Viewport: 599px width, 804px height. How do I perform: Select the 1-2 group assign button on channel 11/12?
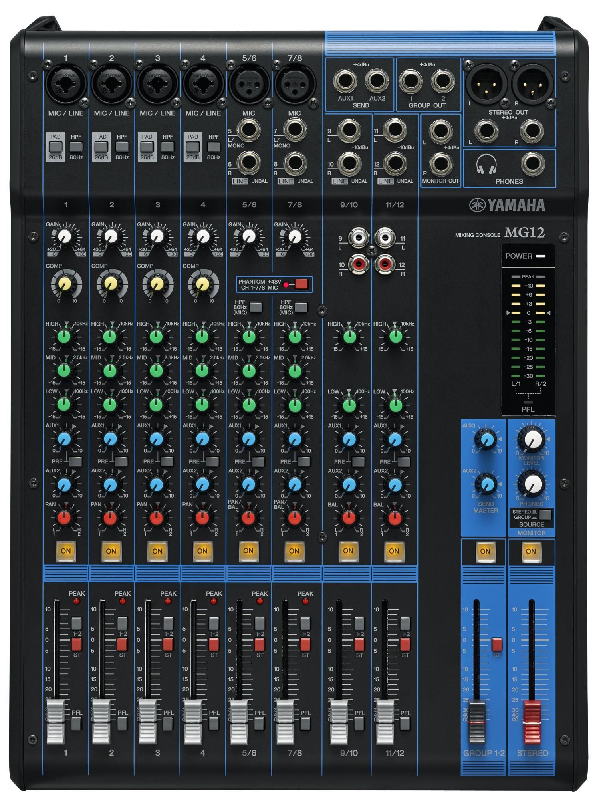[x=405, y=623]
